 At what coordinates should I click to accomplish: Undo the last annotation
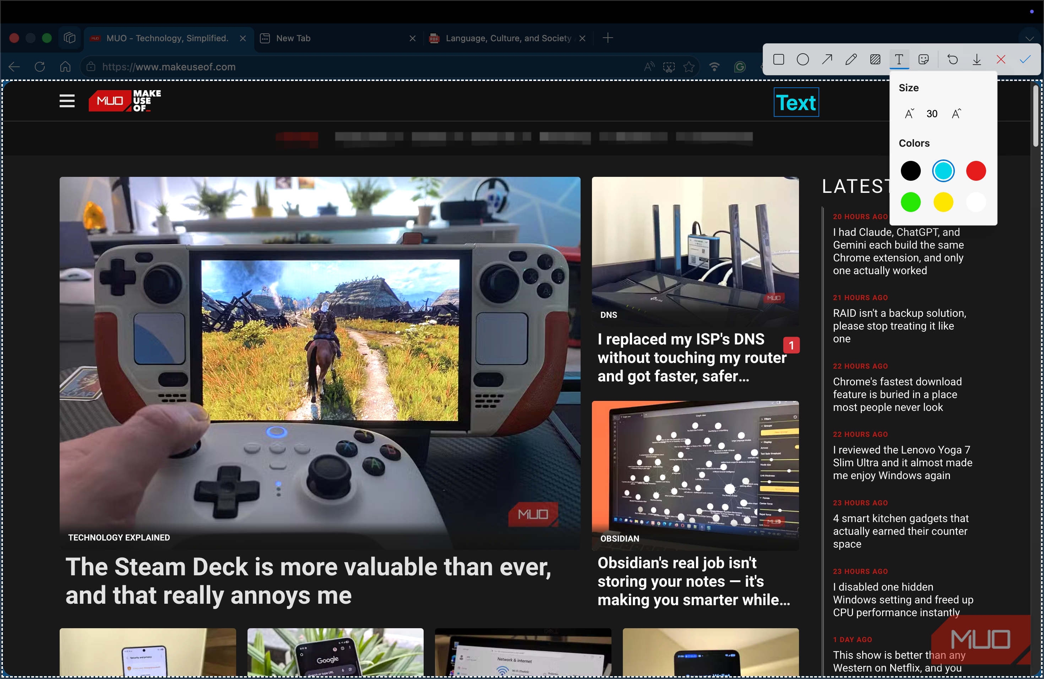point(952,59)
